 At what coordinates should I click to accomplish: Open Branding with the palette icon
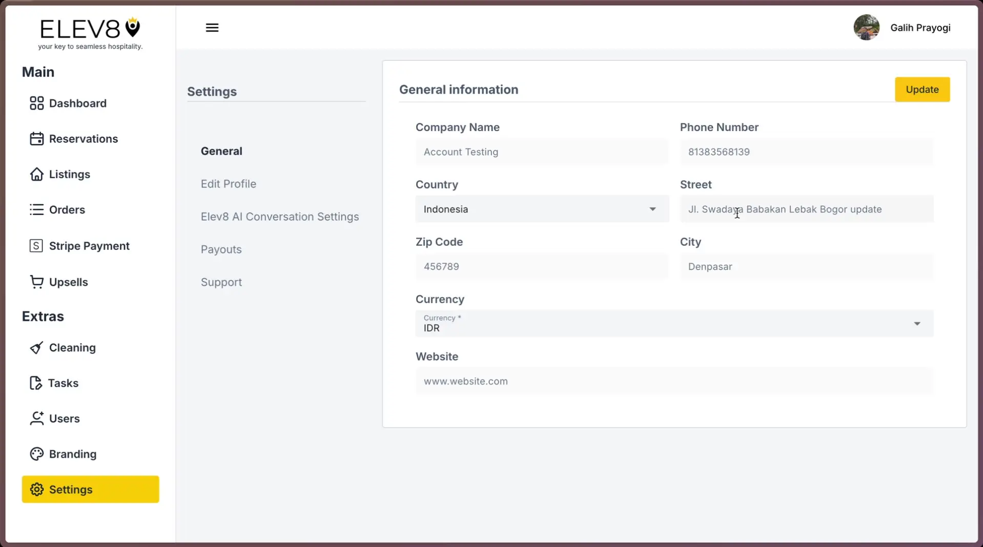click(36, 454)
